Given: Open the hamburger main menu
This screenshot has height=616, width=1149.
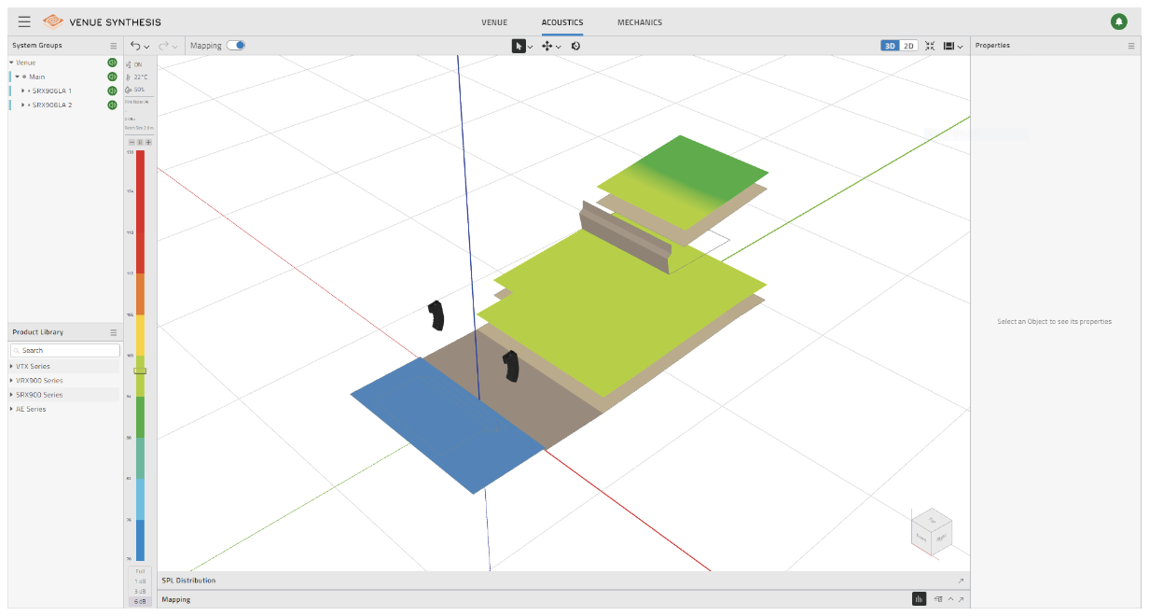Looking at the screenshot, I should pos(24,21).
